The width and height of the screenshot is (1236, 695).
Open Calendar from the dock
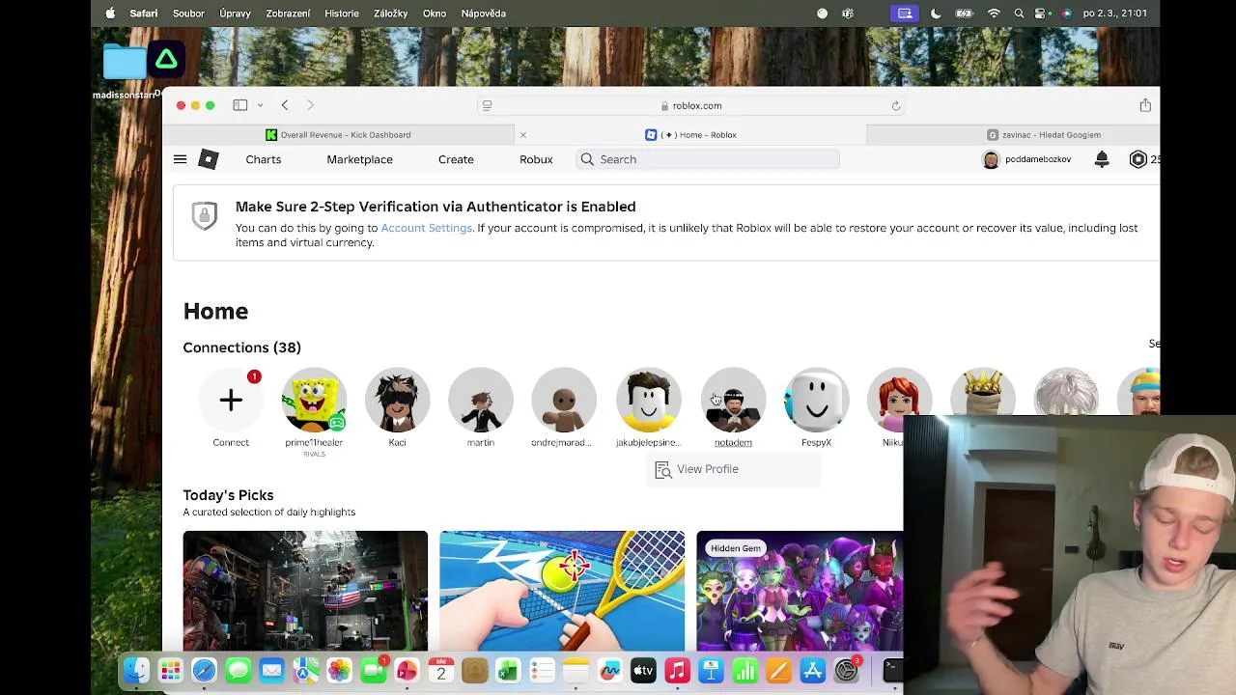coord(440,670)
